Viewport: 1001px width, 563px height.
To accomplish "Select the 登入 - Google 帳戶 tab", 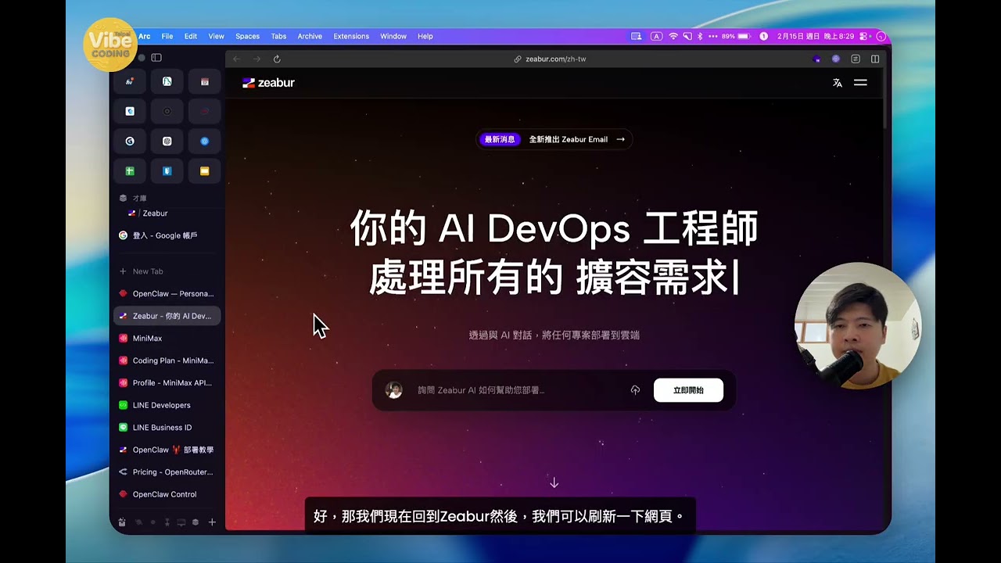I will pos(167,235).
